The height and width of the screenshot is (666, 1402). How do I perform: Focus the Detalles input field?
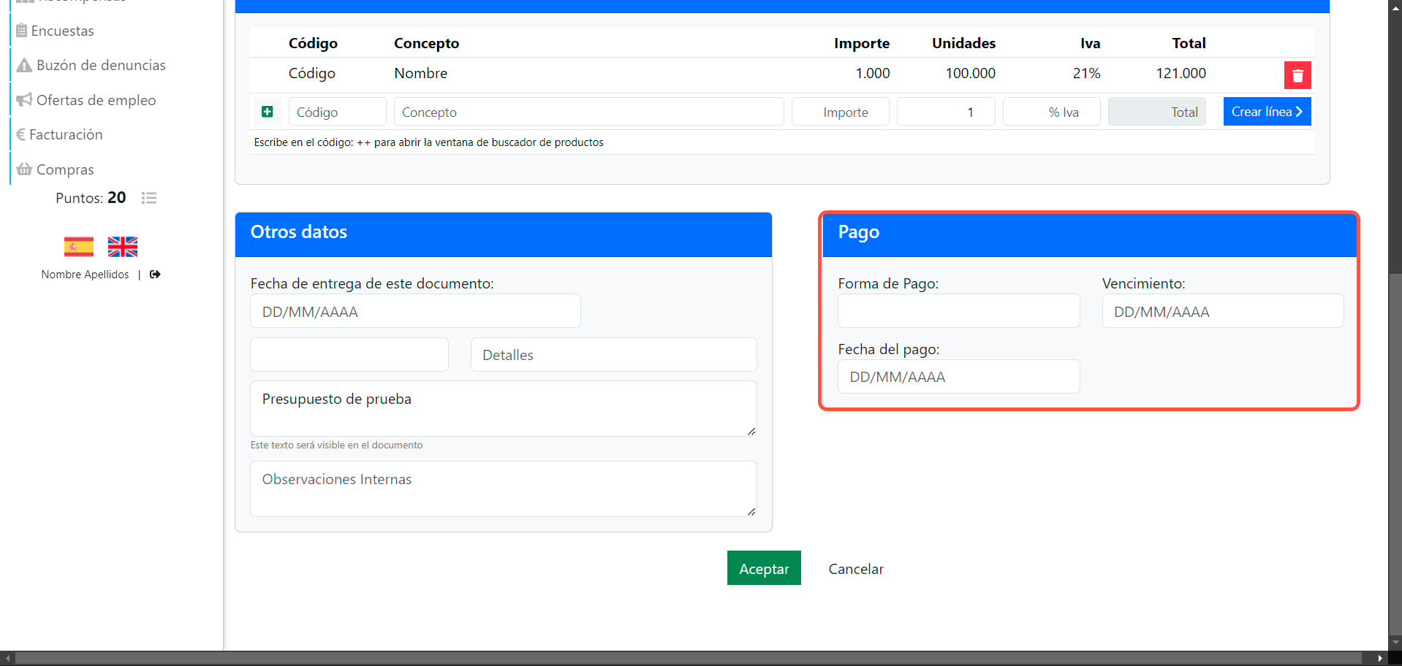coord(614,355)
